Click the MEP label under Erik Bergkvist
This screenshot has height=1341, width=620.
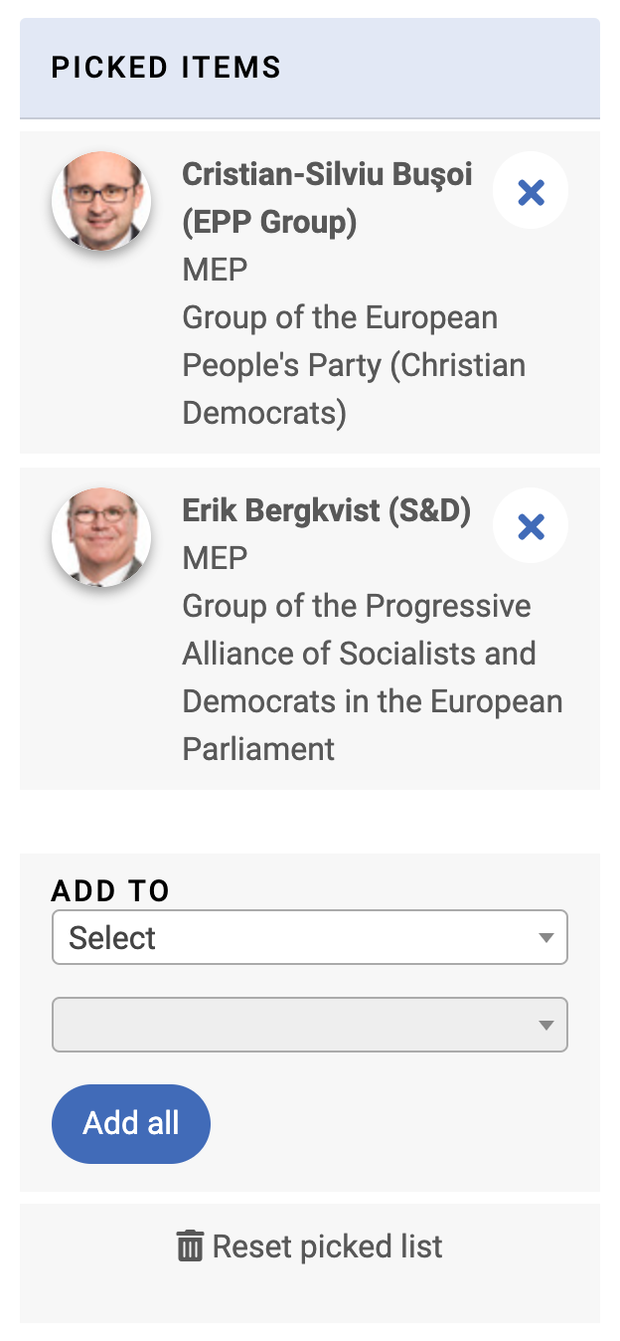click(x=215, y=558)
